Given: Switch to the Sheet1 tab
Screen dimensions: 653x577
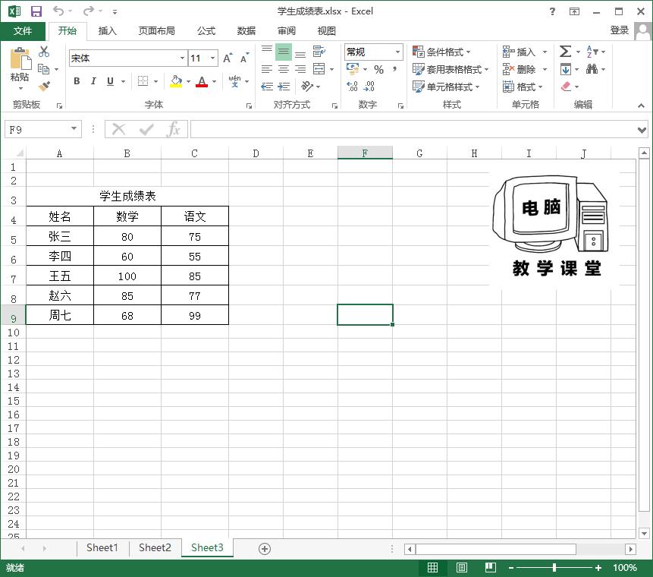Looking at the screenshot, I should tap(102, 547).
